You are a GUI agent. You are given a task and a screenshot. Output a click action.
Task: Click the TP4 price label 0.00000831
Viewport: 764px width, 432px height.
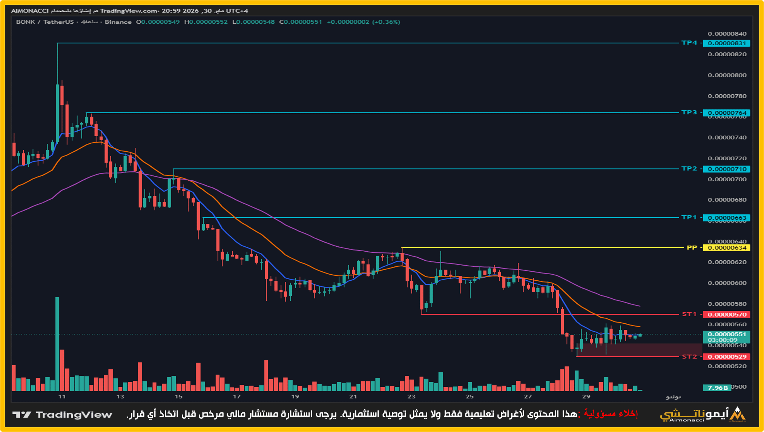click(726, 43)
